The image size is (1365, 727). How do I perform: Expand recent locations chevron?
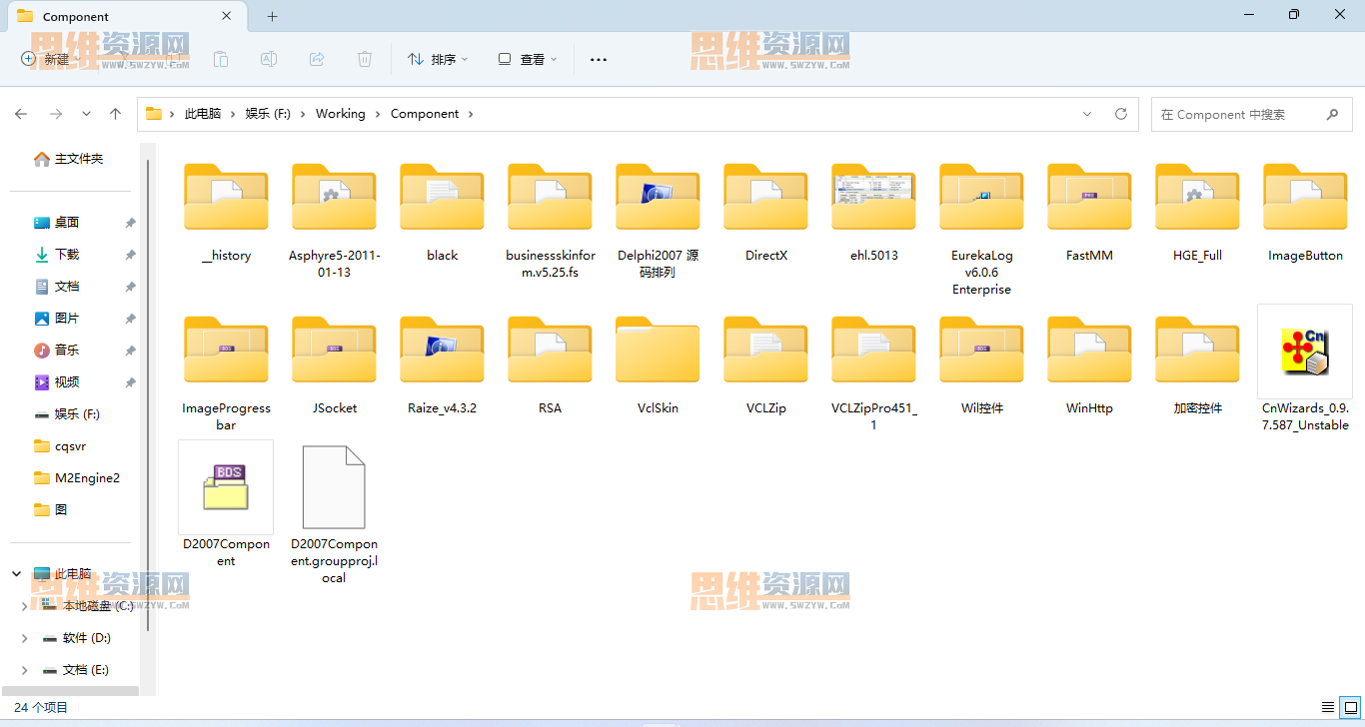pos(87,114)
